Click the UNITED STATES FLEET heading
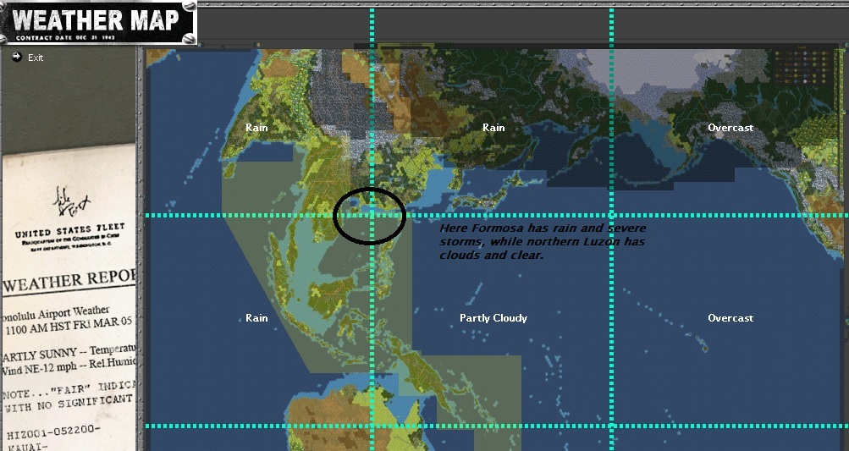Screen dimensions: 849x451 (70, 229)
